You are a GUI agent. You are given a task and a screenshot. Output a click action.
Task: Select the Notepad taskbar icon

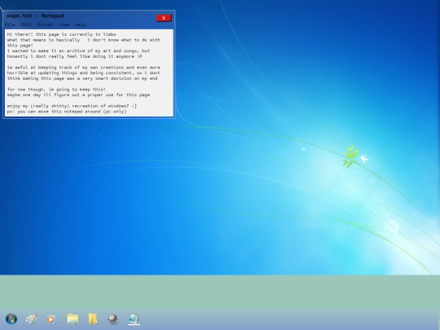[x=134, y=319]
